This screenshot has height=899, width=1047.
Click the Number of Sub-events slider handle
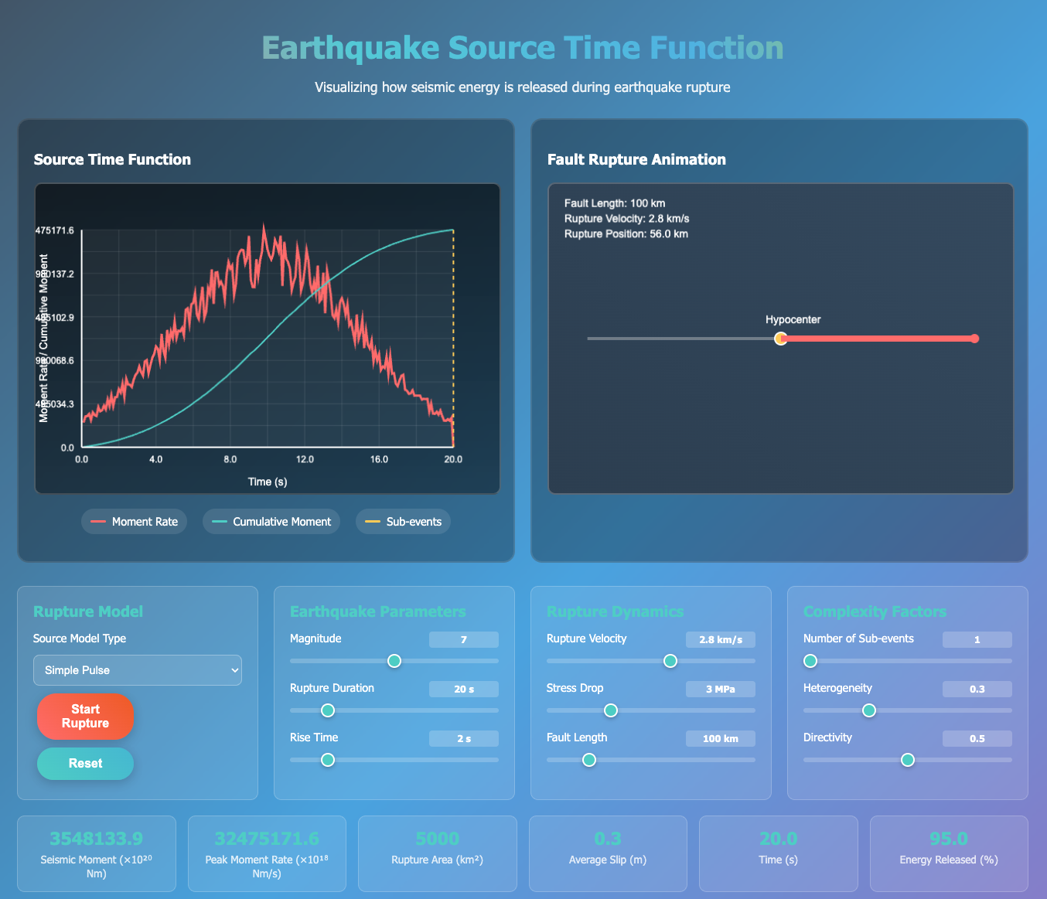coord(810,661)
